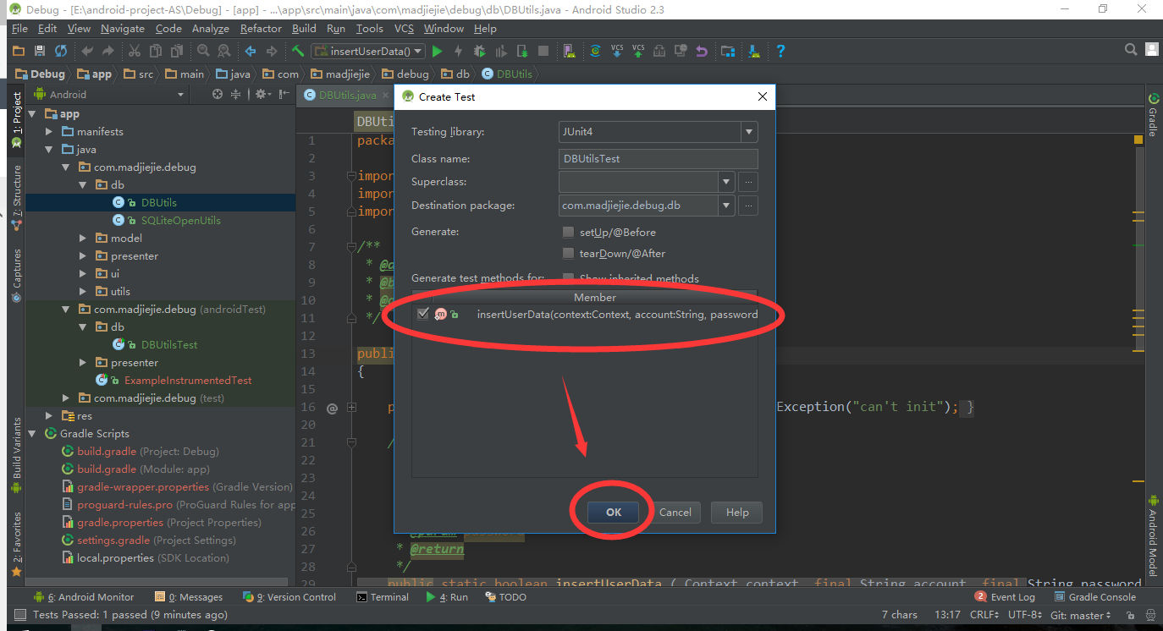Image resolution: width=1163 pixels, height=631 pixels.
Task: Open the Navigate menu
Action: [x=122, y=28]
